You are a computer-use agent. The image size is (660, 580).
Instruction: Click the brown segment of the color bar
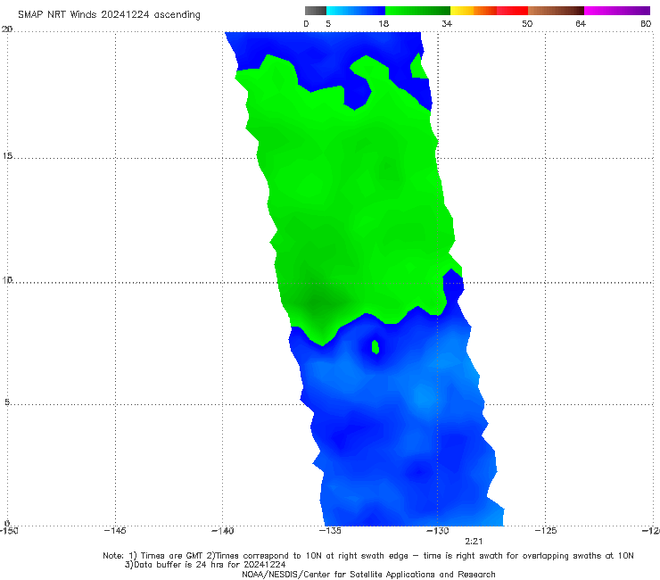[x=556, y=11]
